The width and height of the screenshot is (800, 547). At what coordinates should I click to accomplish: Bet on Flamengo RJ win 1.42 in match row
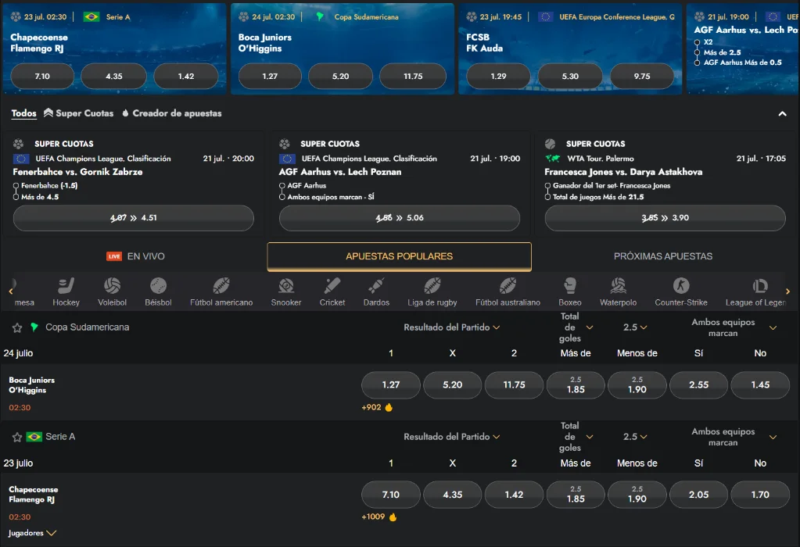pos(514,495)
